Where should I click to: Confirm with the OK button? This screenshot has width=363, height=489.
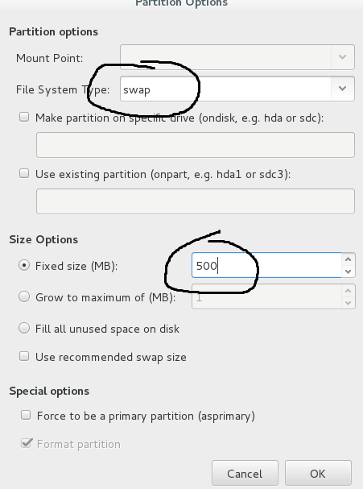pos(318,474)
